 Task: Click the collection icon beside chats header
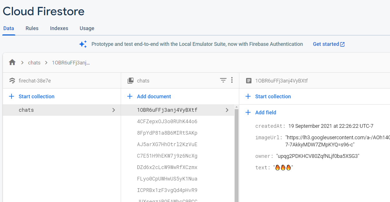coord(131,81)
